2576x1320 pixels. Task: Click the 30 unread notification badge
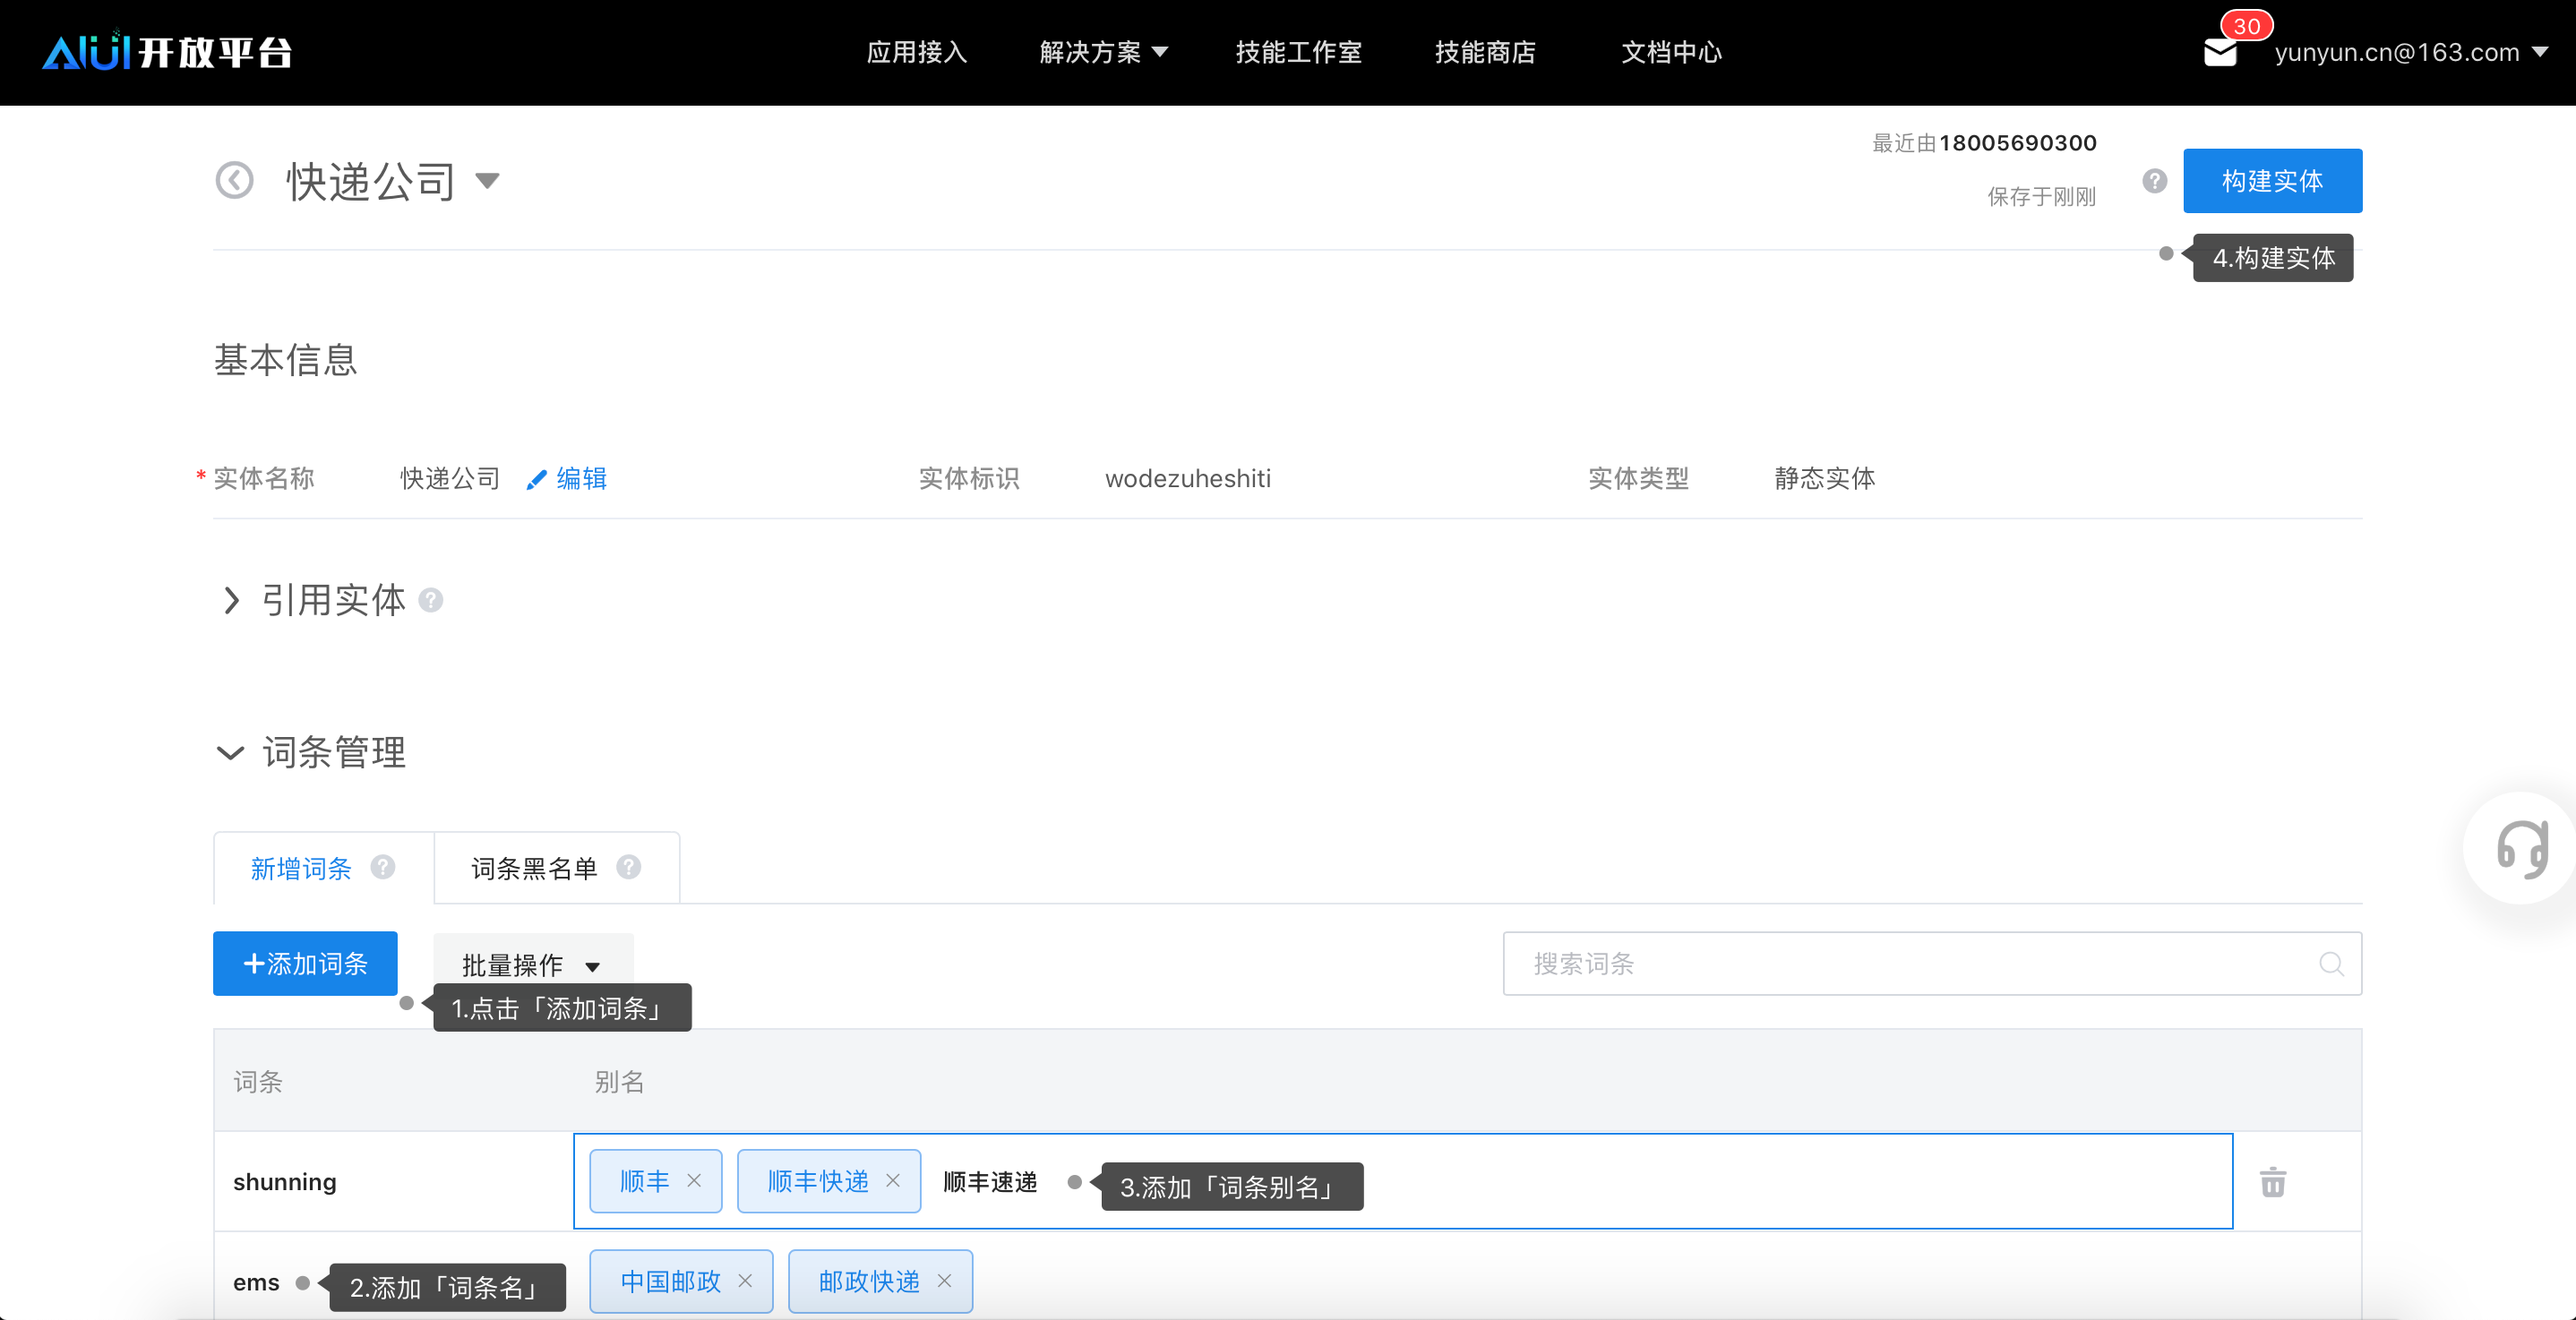[x=2246, y=25]
